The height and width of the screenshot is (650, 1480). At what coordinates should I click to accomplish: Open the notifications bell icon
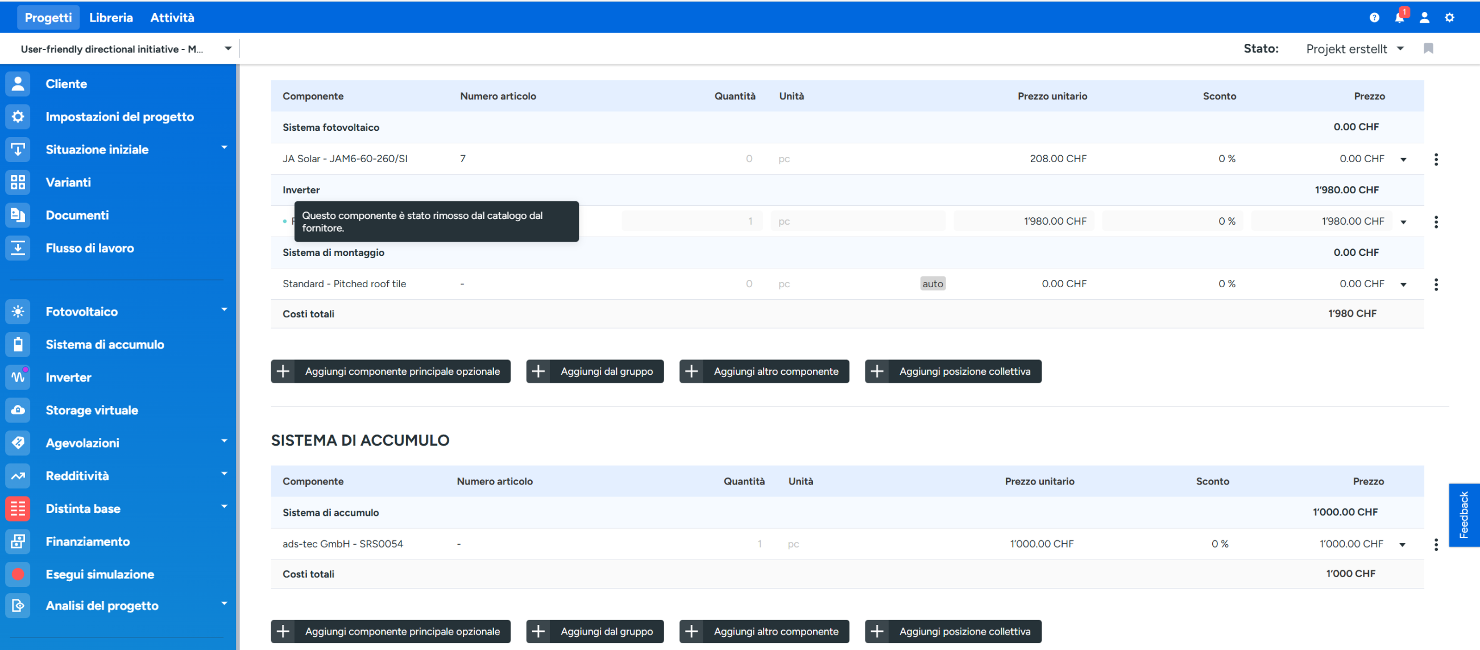pos(1399,18)
